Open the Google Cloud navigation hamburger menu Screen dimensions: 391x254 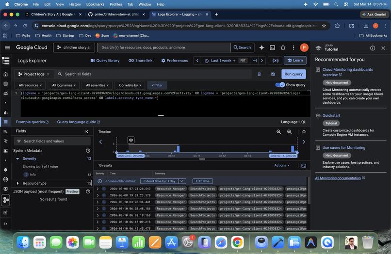click(7, 48)
